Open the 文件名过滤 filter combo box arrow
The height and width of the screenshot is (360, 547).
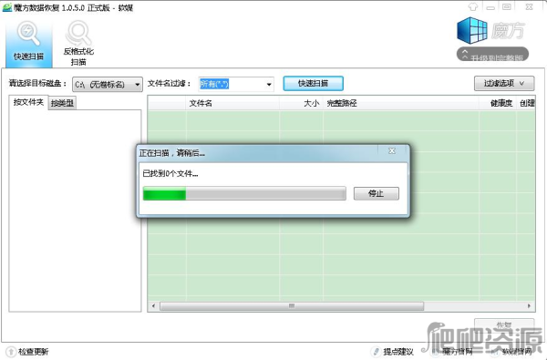pyautogui.click(x=269, y=85)
